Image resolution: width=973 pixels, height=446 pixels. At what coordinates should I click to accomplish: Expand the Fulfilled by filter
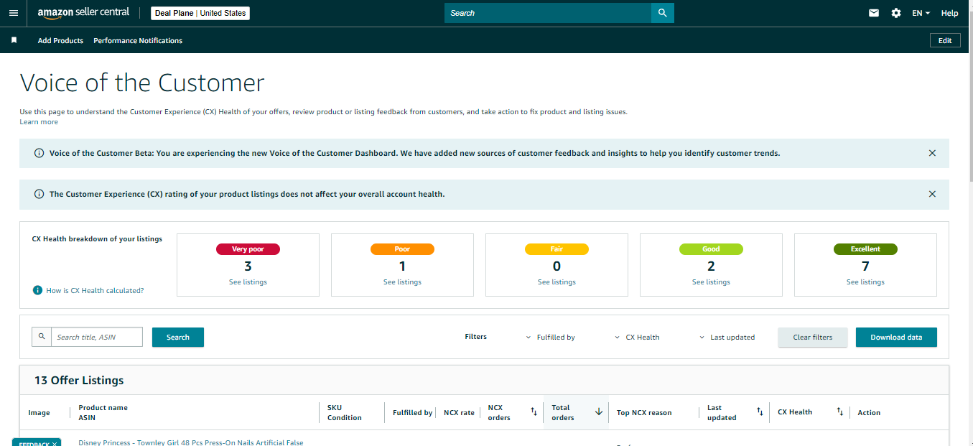[550, 337]
